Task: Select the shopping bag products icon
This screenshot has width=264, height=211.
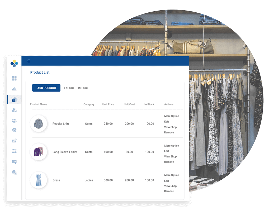Action: click(14, 99)
